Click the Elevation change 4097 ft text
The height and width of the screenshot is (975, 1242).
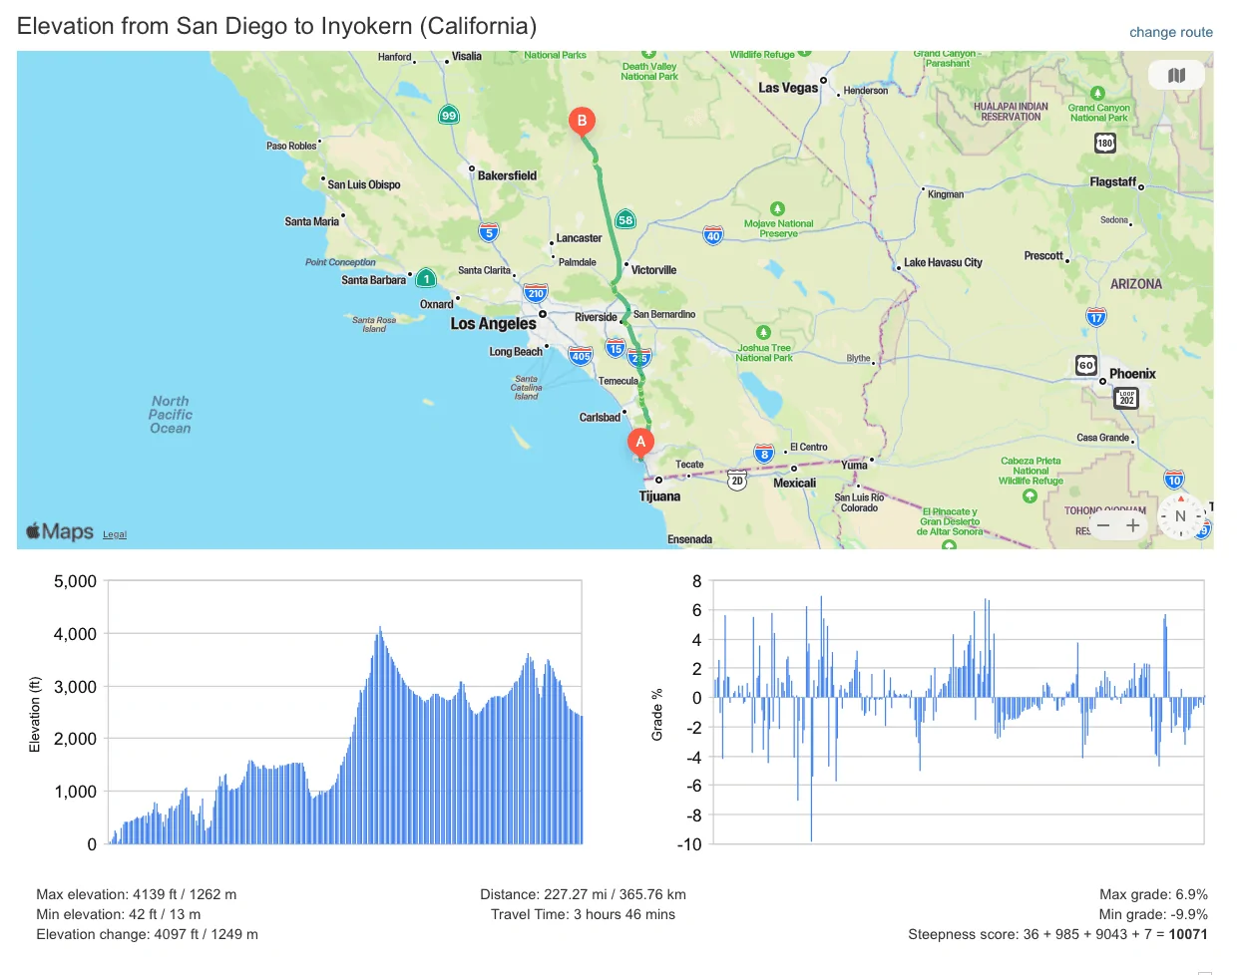pyautogui.click(x=147, y=934)
